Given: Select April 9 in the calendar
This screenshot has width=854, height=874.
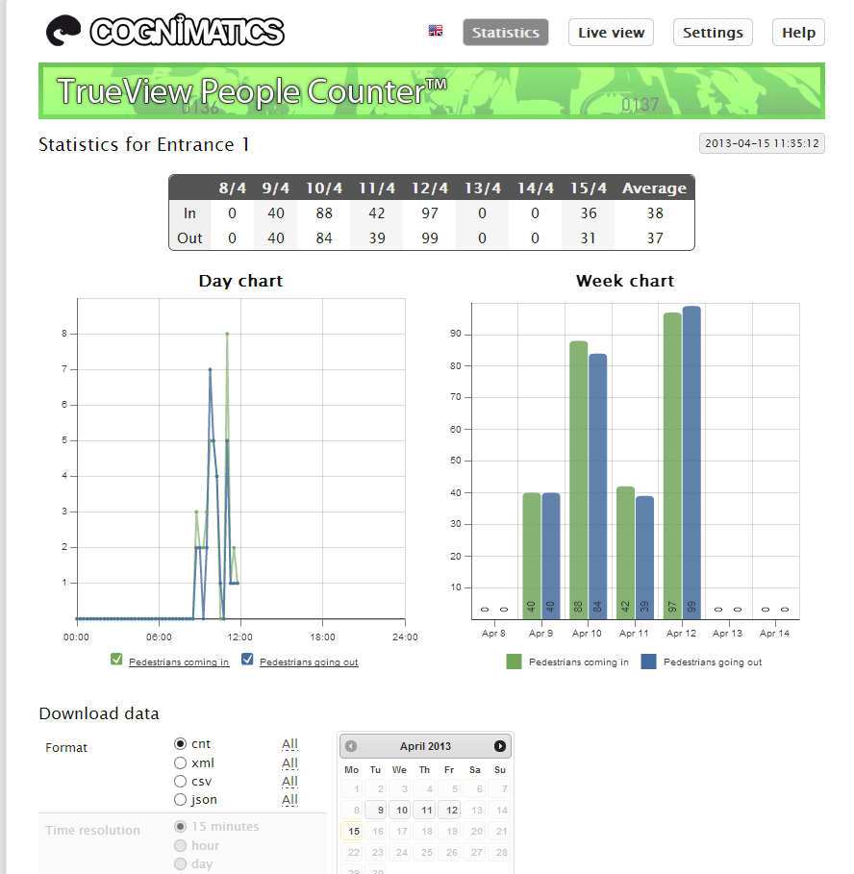Looking at the screenshot, I should pyautogui.click(x=376, y=810).
